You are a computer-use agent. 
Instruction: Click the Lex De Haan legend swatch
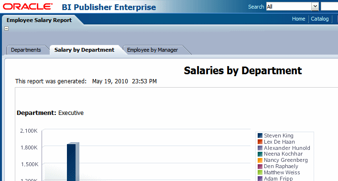pos(260,142)
